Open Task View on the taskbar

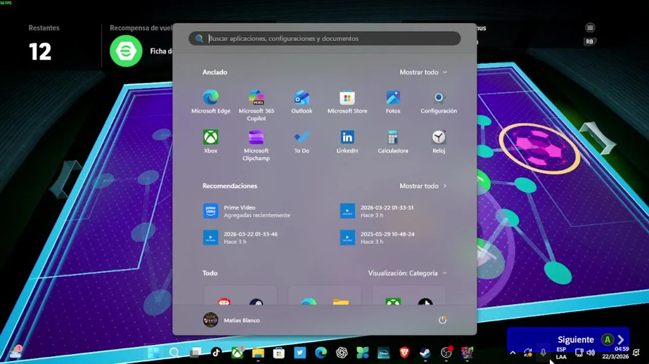(195, 352)
